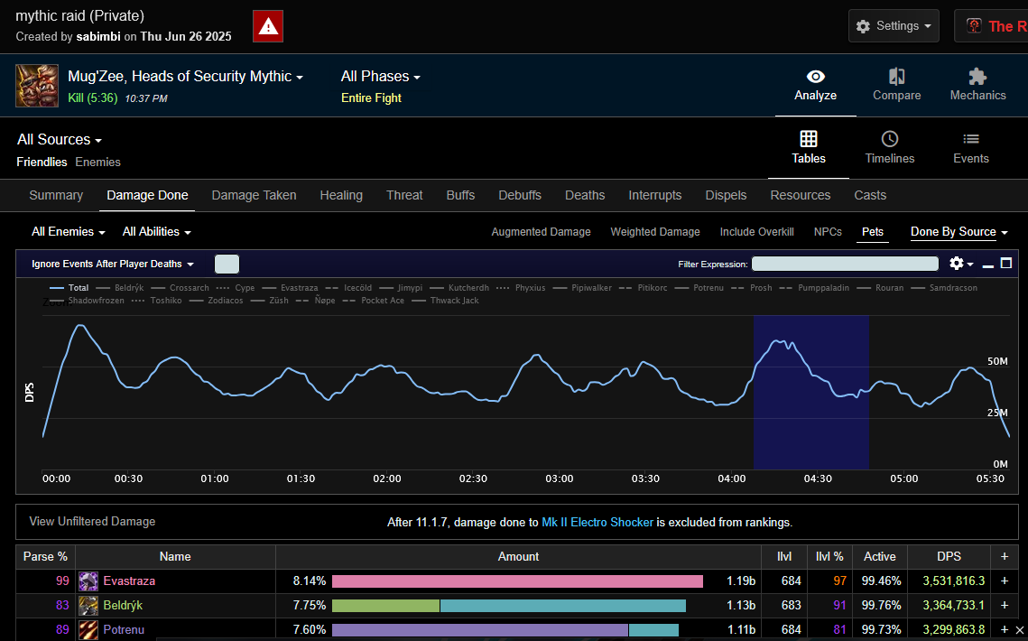Screen dimensions: 1028x641
Task: Click the plus column header
Action: pyautogui.click(x=1005, y=556)
